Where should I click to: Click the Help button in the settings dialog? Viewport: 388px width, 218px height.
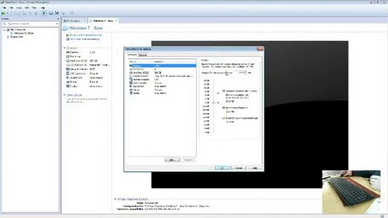pyautogui.click(x=255, y=168)
